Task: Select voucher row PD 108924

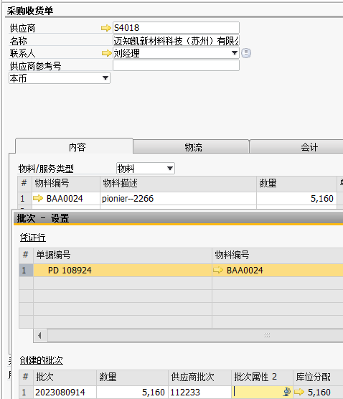Action: (123, 270)
